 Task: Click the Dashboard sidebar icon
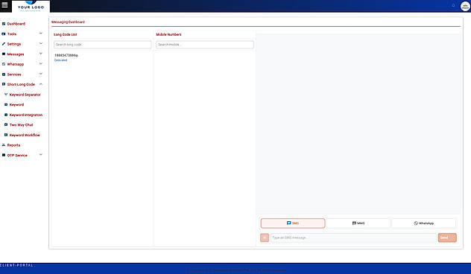pos(4,24)
